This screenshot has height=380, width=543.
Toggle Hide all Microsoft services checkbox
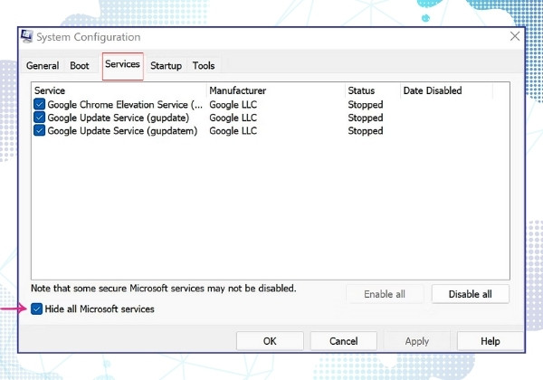[36, 309]
